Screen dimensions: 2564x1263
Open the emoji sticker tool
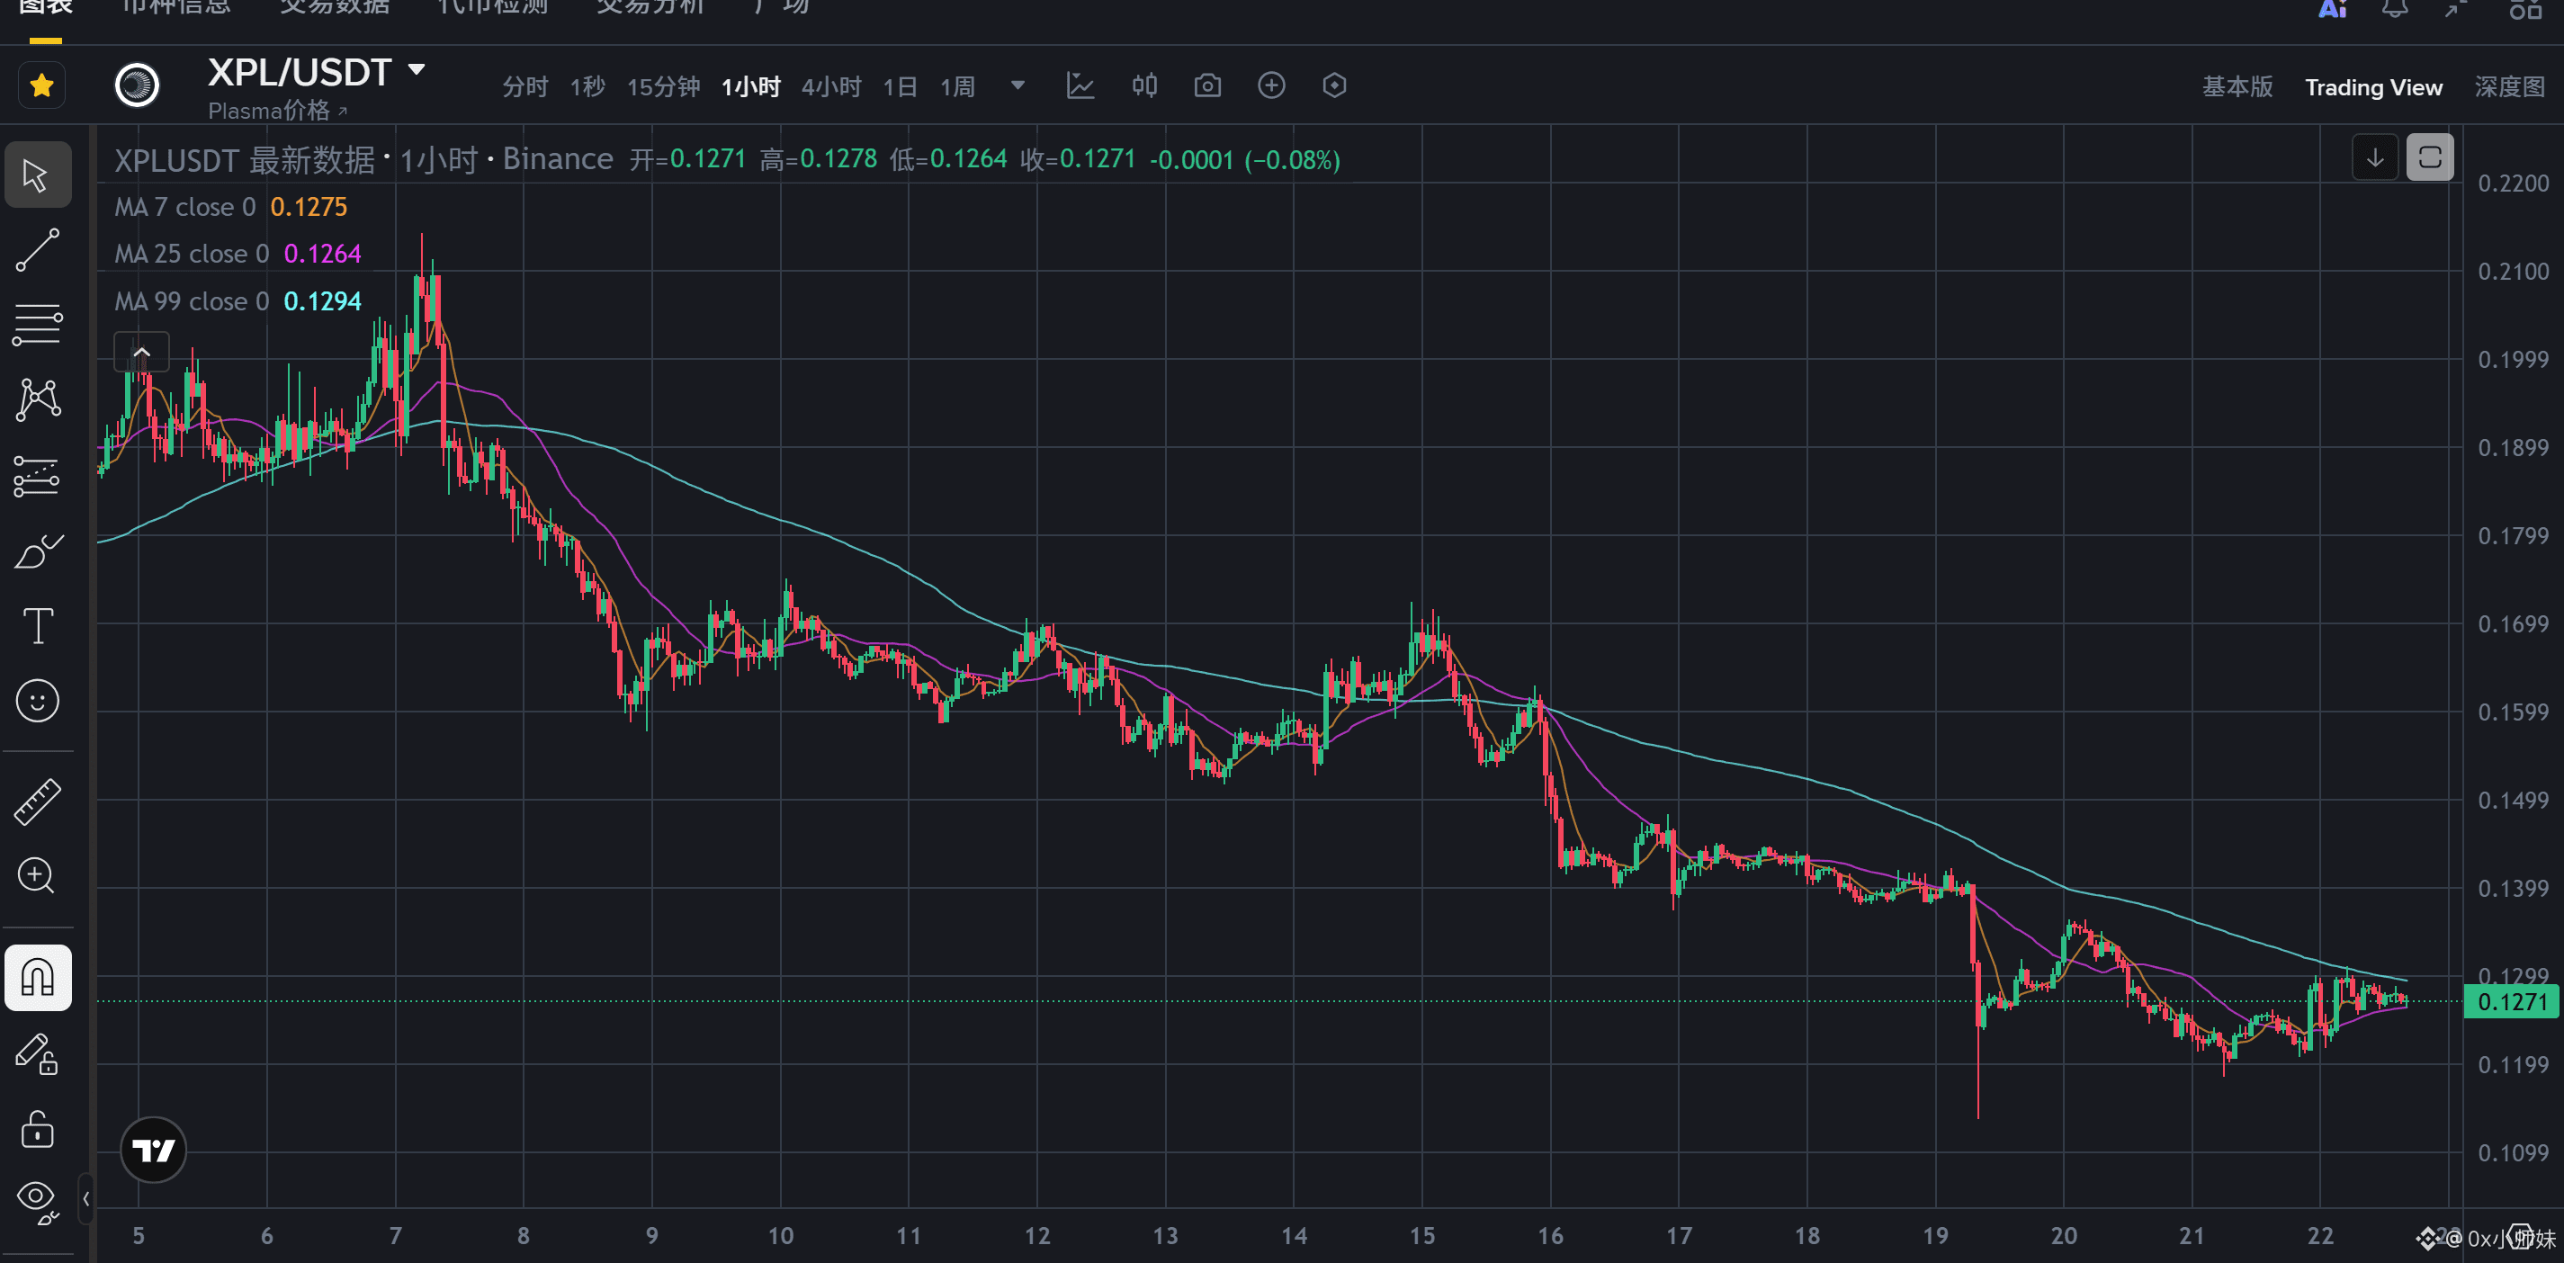pyautogui.click(x=38, y=701)
